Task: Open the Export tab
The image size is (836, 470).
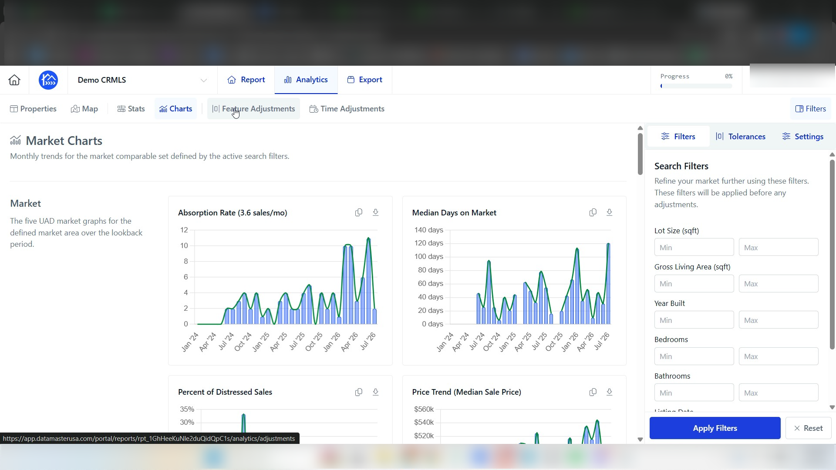Action: point(365,80)
